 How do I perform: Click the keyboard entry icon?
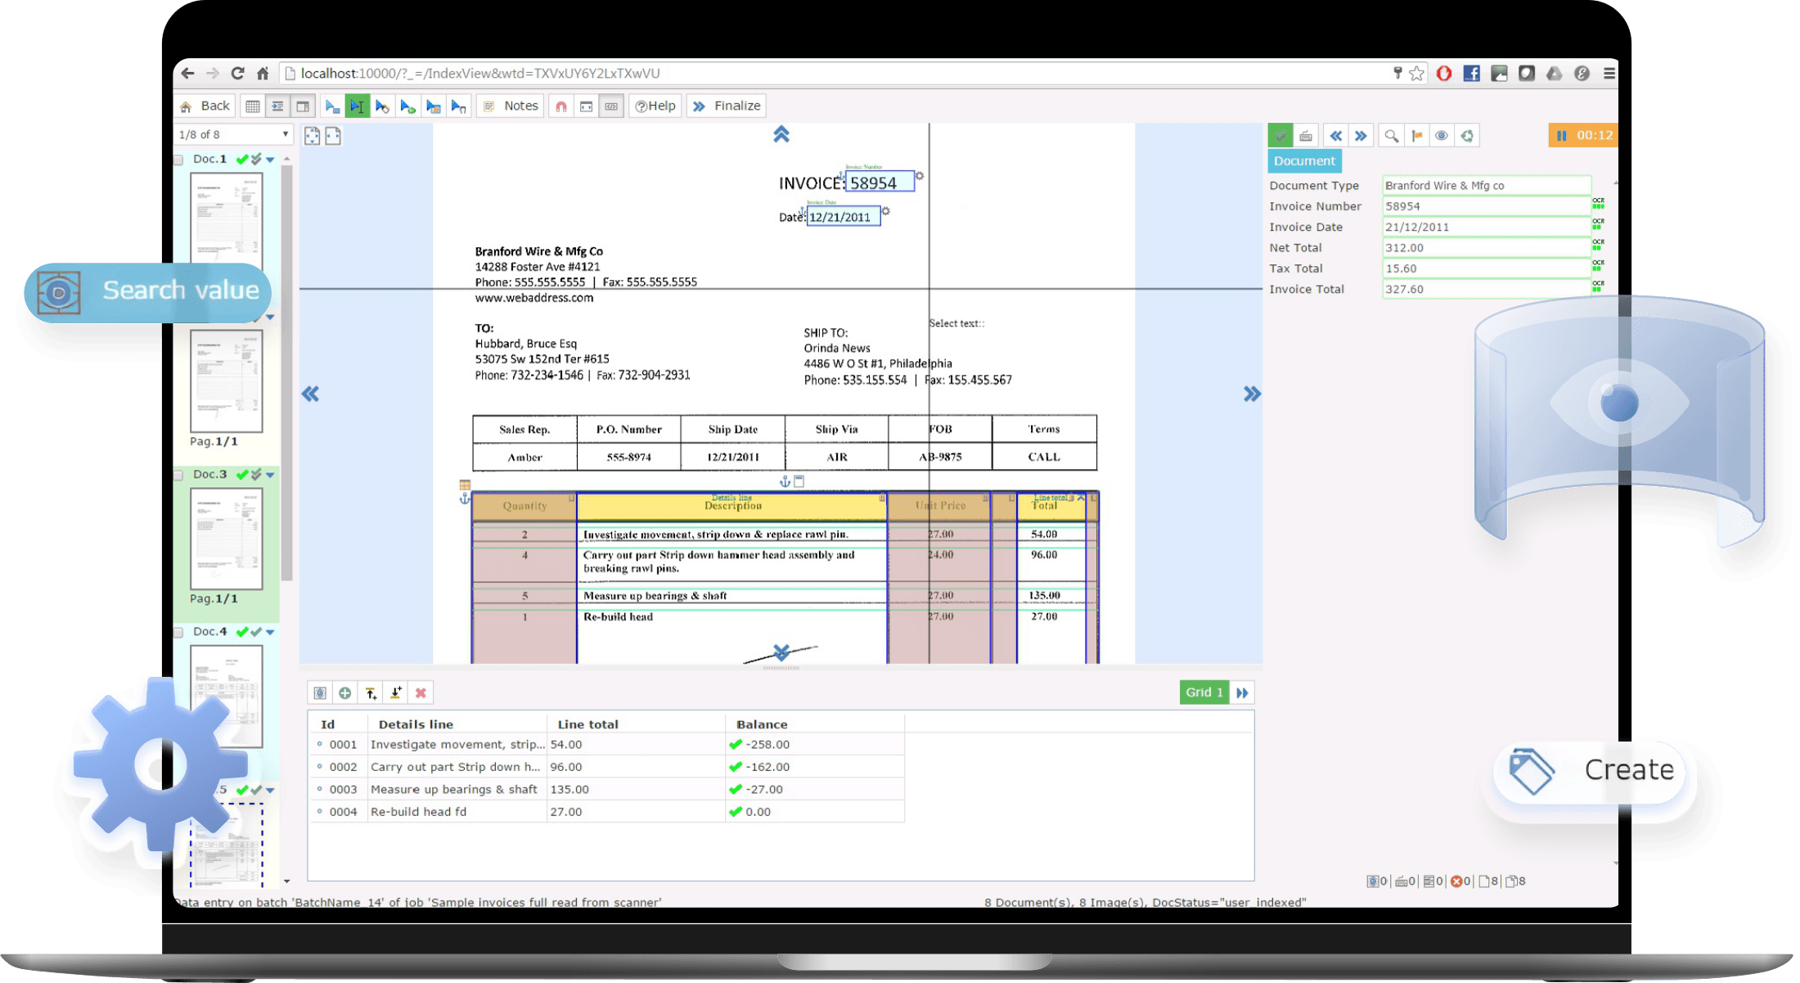[1306, 136]
